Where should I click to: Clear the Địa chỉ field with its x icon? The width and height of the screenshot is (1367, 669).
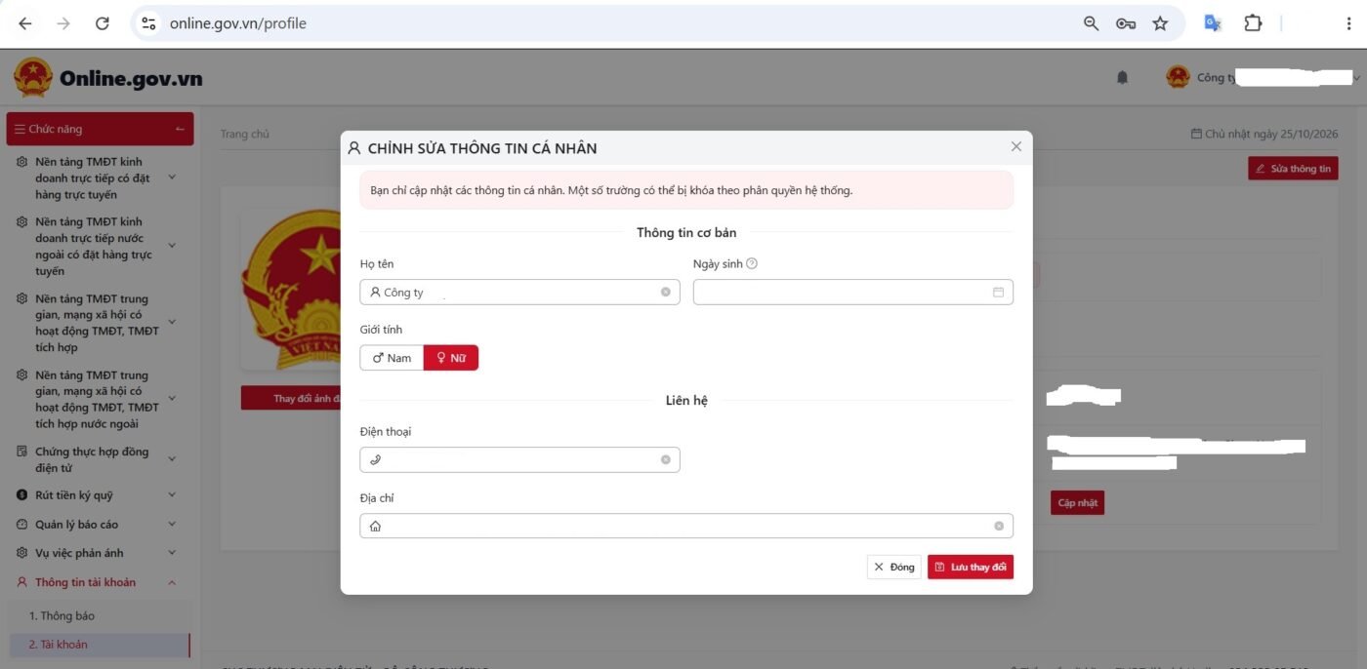[x=999, y=526]
